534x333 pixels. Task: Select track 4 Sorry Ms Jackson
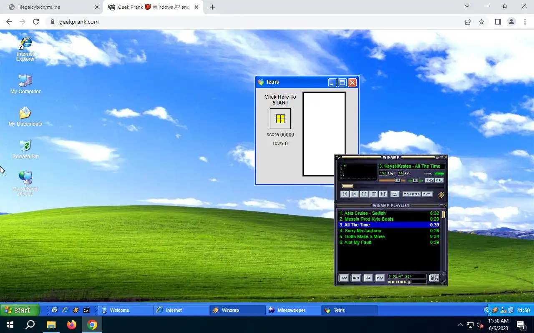[389, 231]
